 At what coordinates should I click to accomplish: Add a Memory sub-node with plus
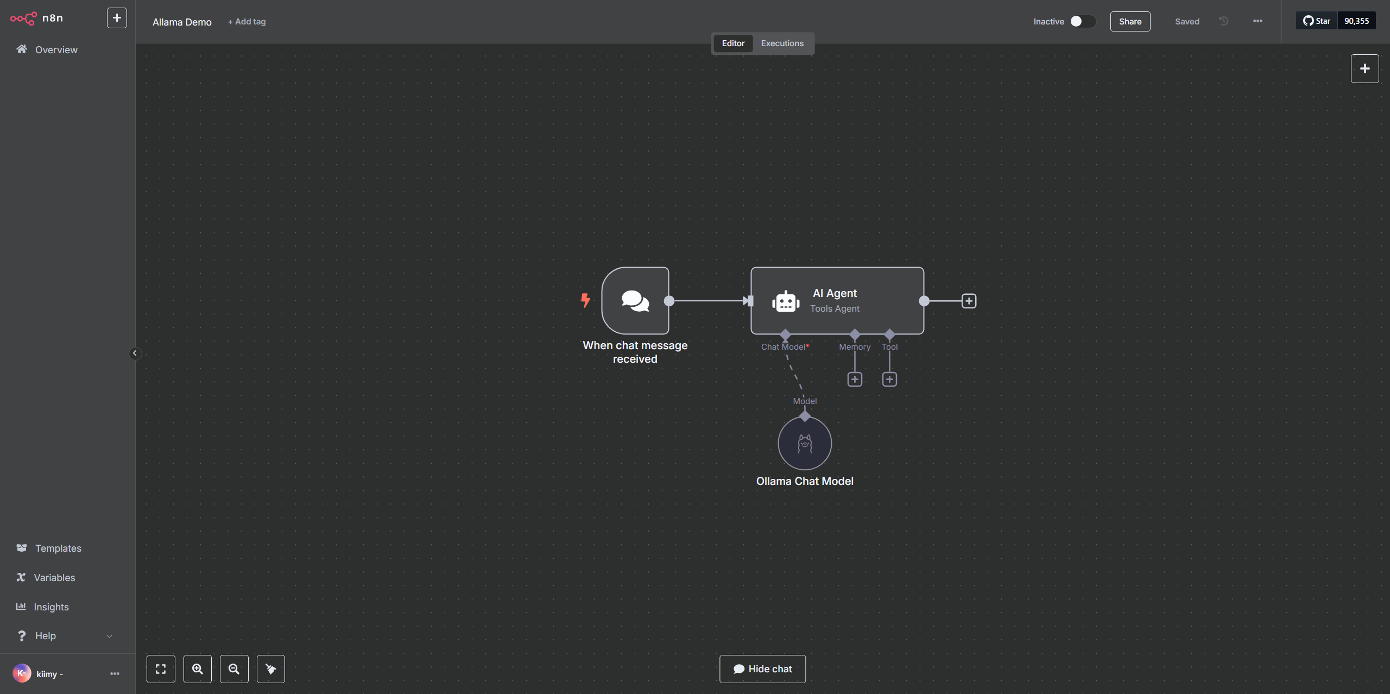click(855, 379)
